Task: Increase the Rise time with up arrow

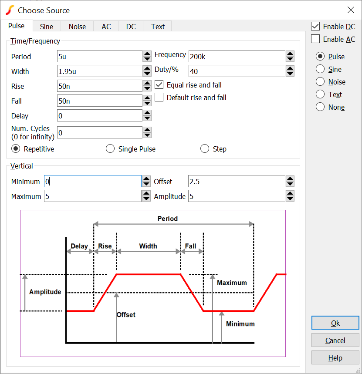Action: pos(147,83)
